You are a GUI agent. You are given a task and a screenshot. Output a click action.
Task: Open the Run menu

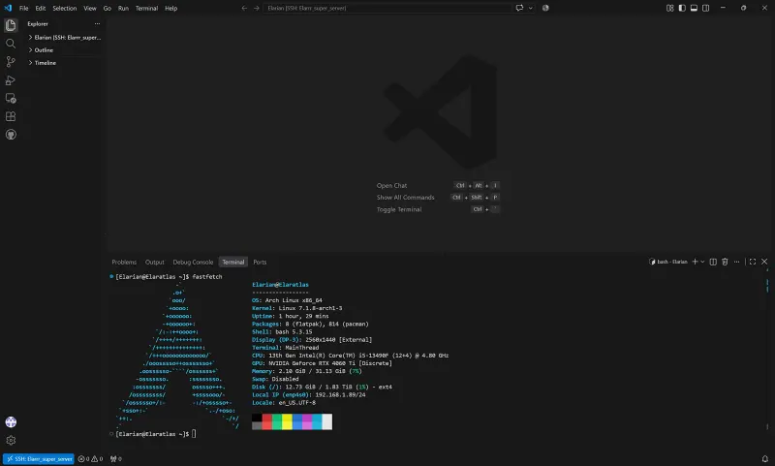pyautogui.click(x=123, y=8)
